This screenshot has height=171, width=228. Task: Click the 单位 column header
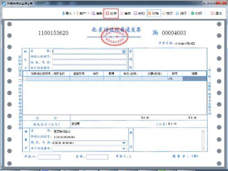click(x=96, y=73)
